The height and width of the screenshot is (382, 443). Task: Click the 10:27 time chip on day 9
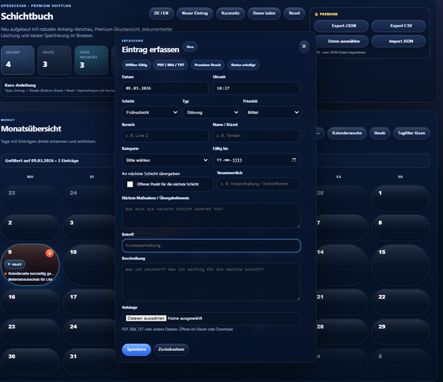[15, 265]
